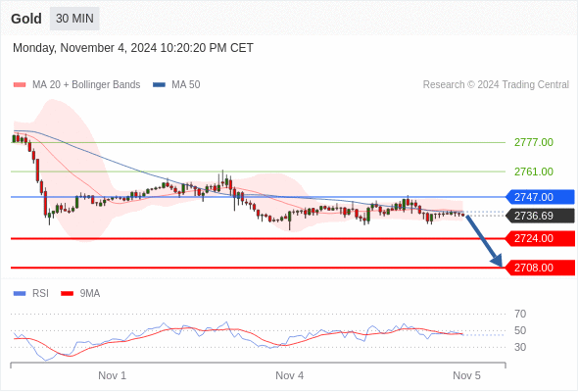Select the red 2708.00 support tag
This screenshot has width=578, height=392.
[x=540, y=268]
